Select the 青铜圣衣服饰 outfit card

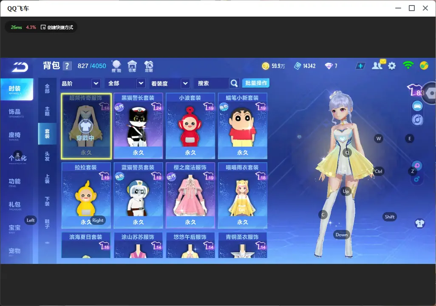(243, 245)
